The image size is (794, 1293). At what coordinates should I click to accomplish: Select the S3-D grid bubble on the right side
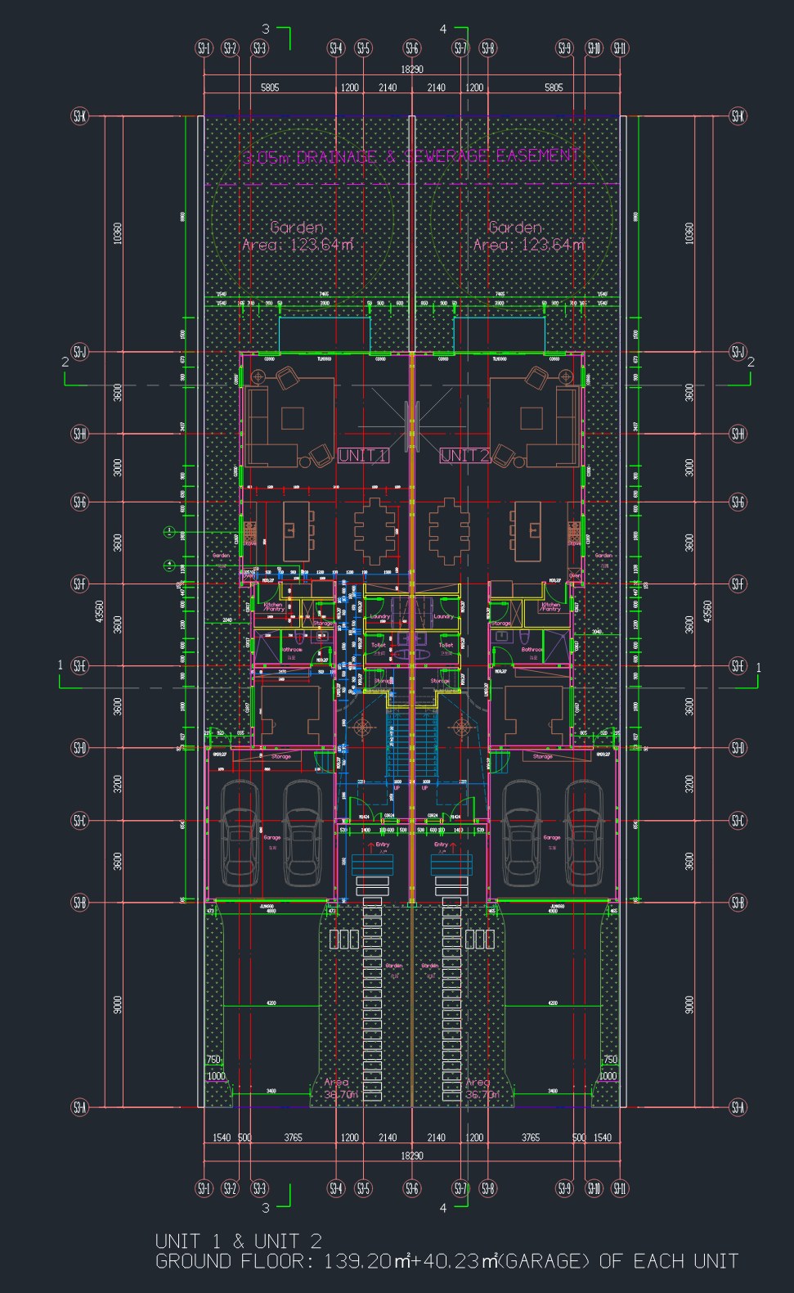pos(738,747)
